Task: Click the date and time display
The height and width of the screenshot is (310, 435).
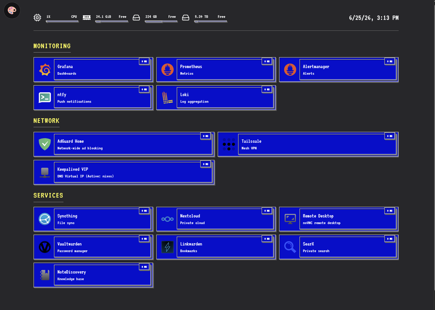Action: point(374,18)
